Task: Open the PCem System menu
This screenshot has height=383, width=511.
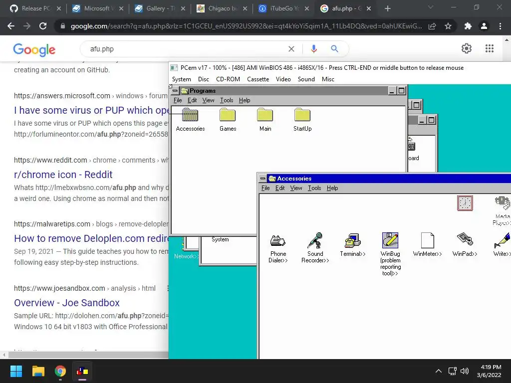Action: click(x=182, y=79)
